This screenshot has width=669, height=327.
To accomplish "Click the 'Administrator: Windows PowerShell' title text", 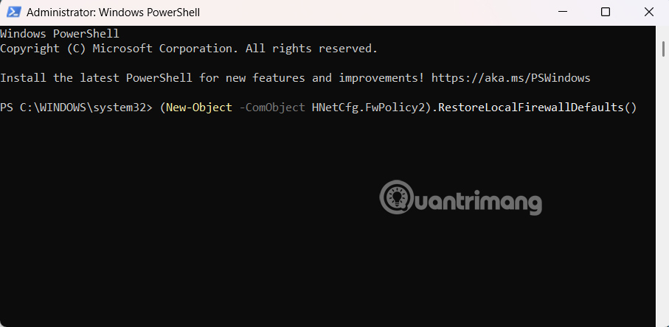I will coord(113,13).
